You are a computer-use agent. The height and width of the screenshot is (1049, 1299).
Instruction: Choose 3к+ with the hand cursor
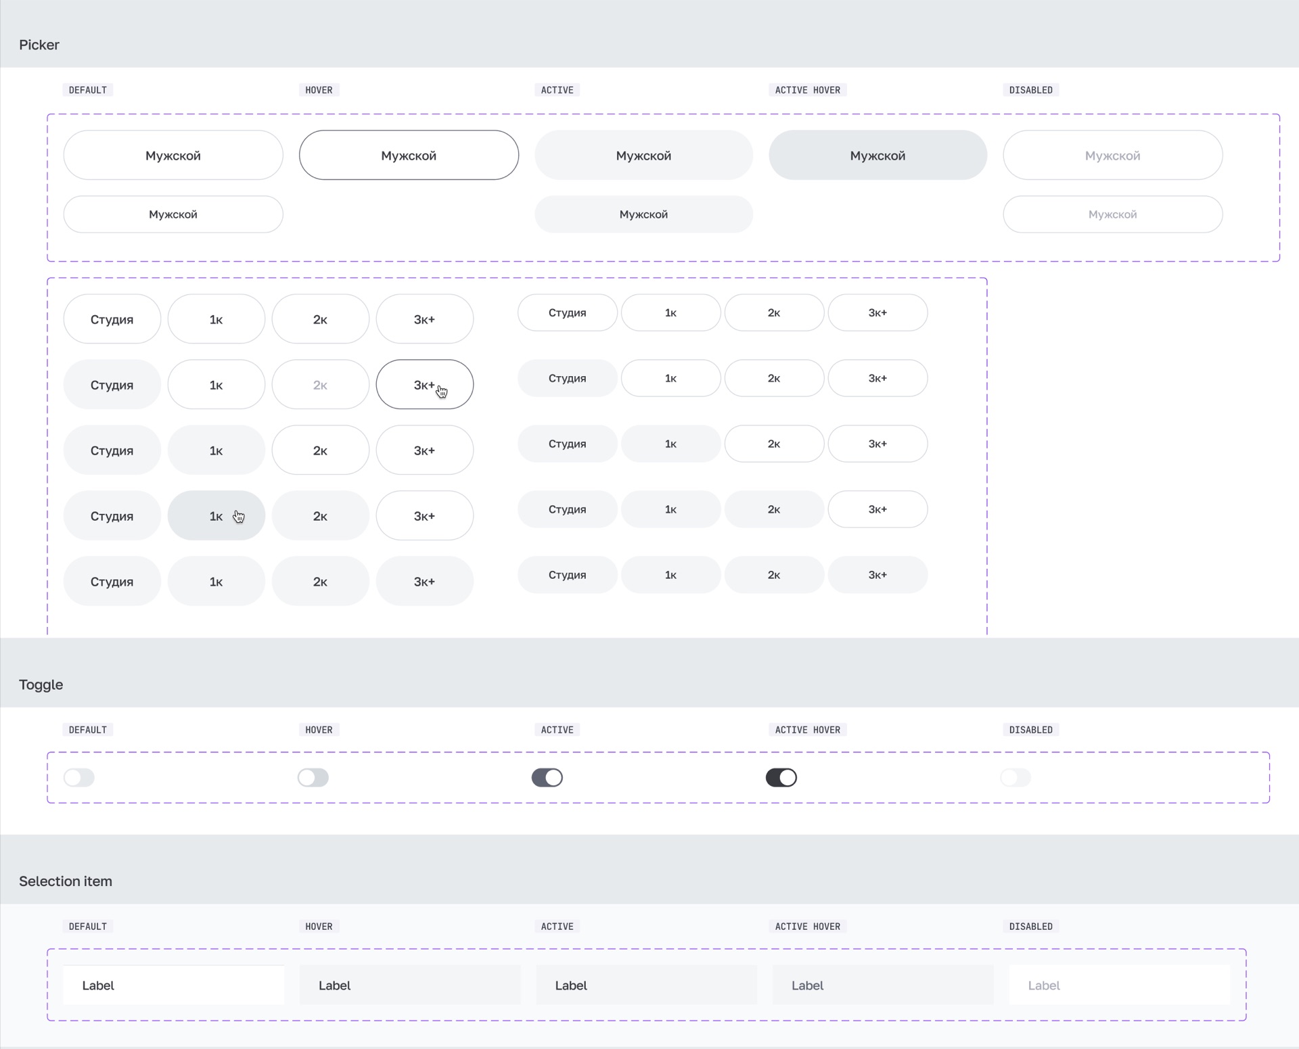tap(424, 384)
